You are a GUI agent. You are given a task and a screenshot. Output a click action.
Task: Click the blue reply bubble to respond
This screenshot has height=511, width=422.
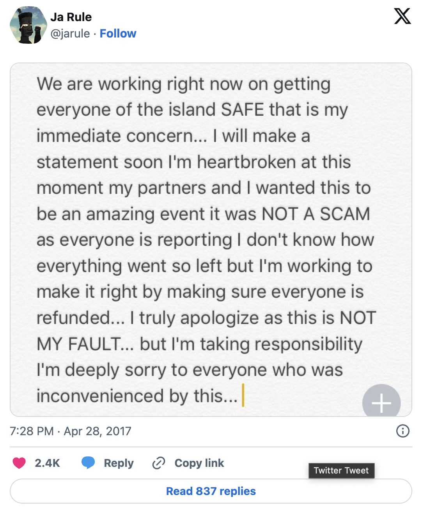(89, 463)
